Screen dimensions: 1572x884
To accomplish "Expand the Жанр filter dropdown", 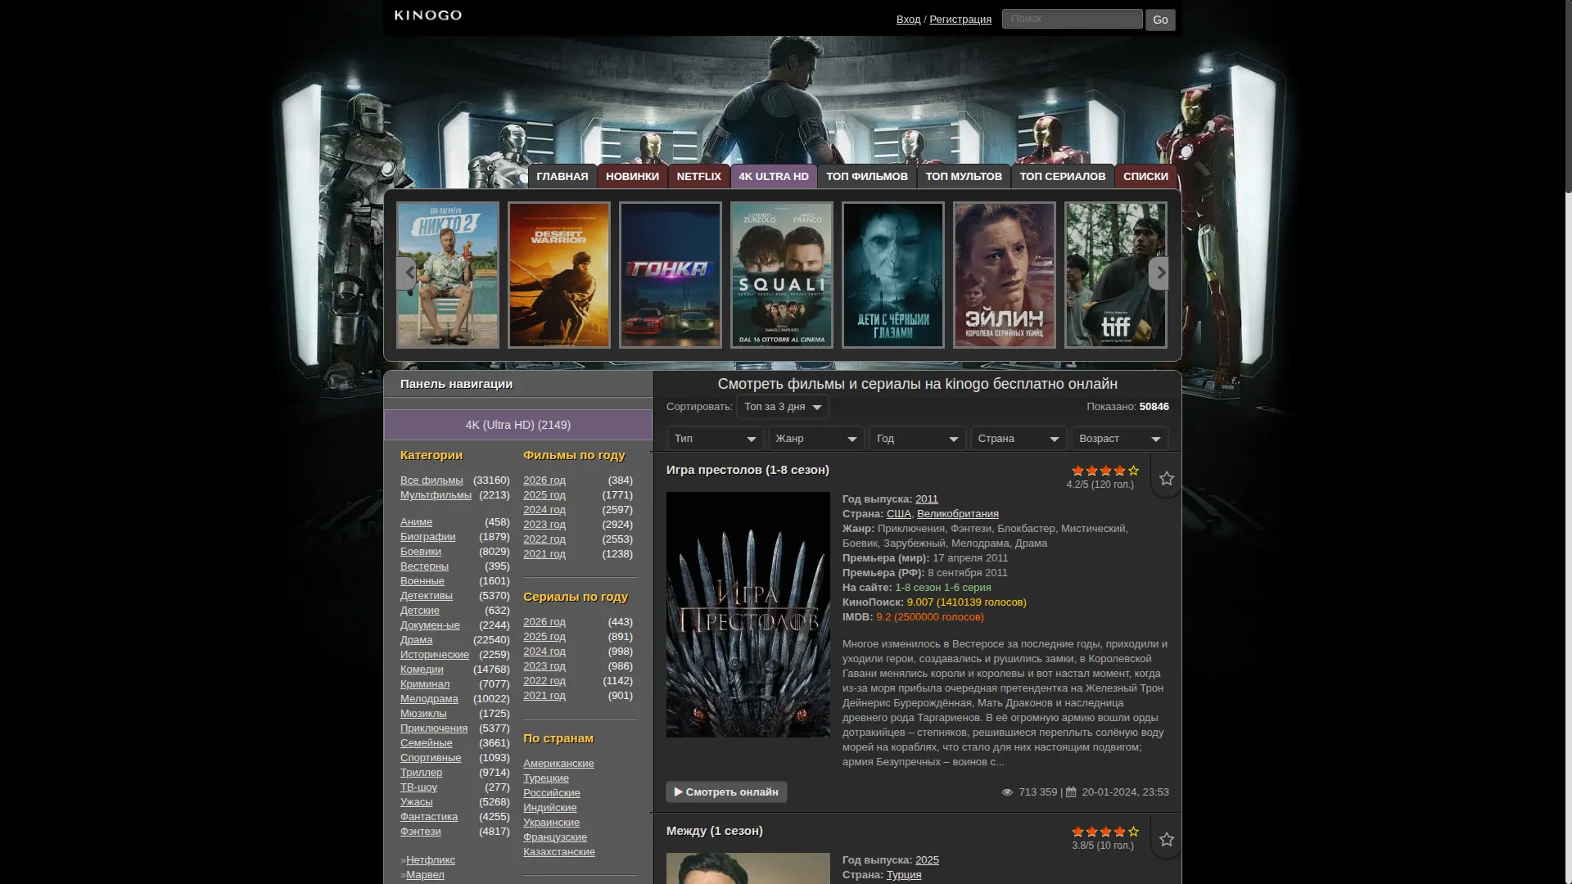I will point(816,439).
